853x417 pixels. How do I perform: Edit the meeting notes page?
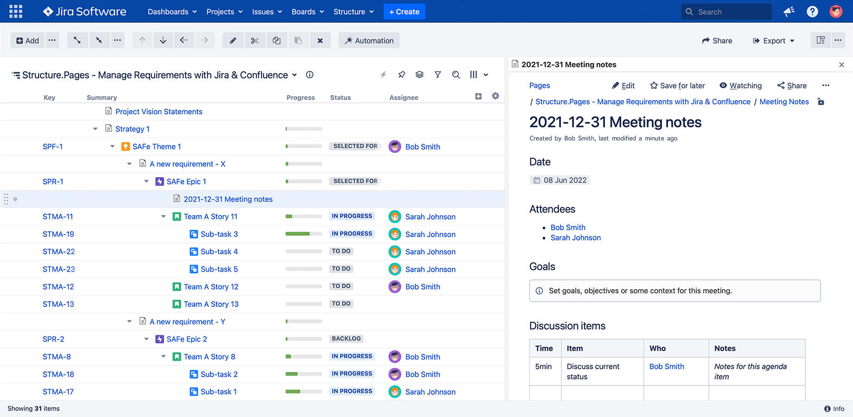click(623, 86)
